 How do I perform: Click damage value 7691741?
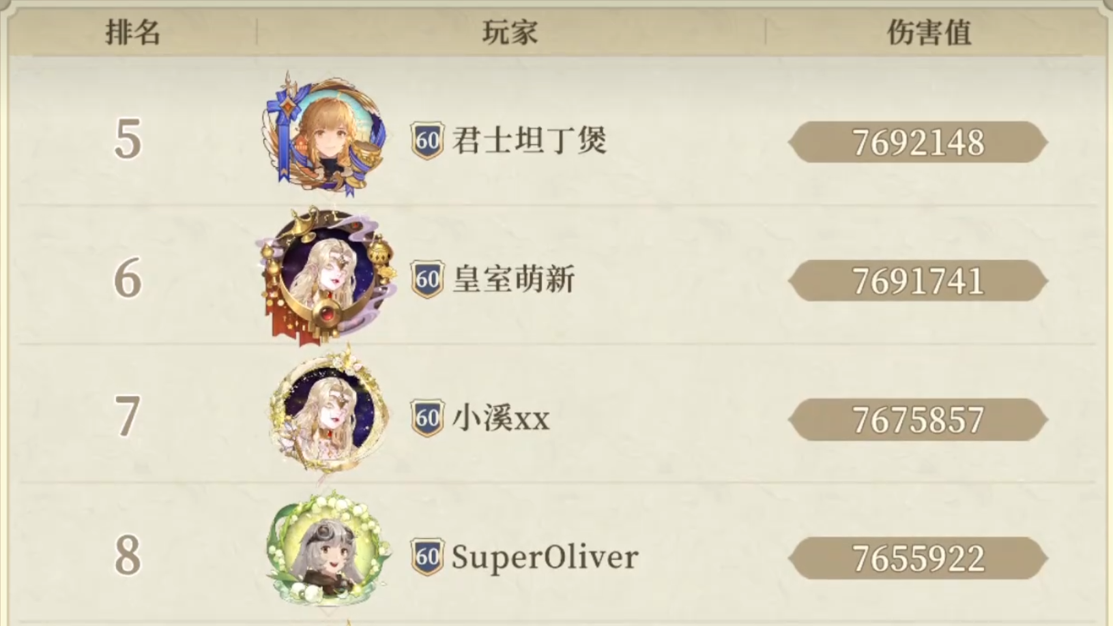918,281
